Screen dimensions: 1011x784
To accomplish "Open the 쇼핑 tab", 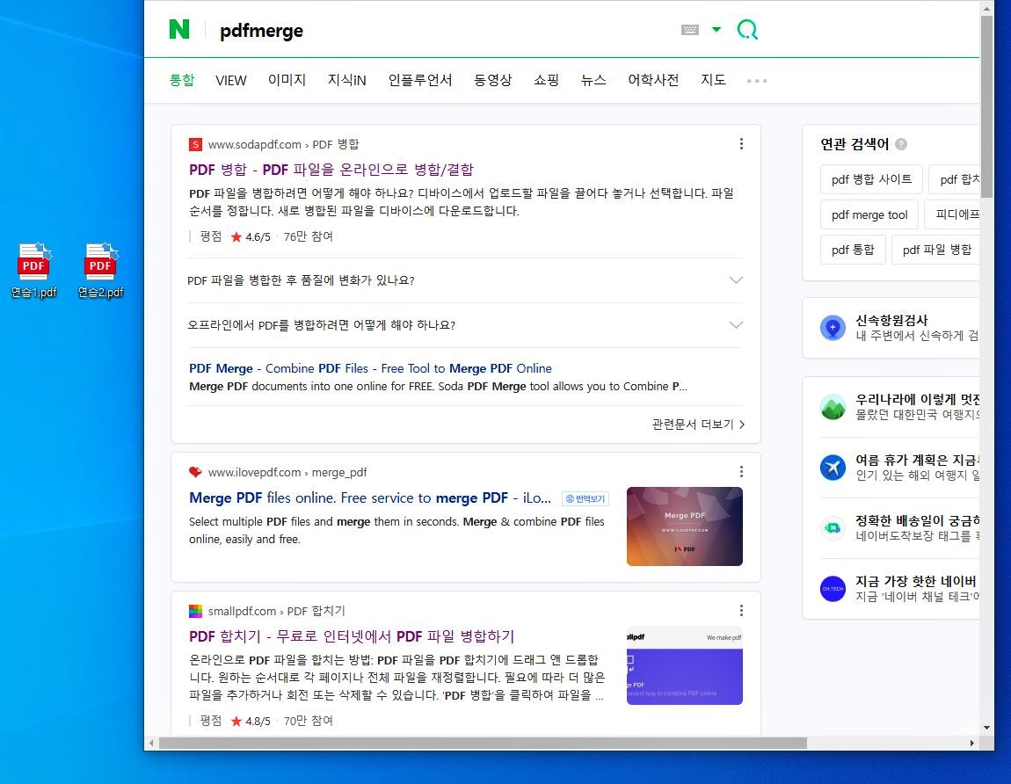I will [x=546, y=80].
